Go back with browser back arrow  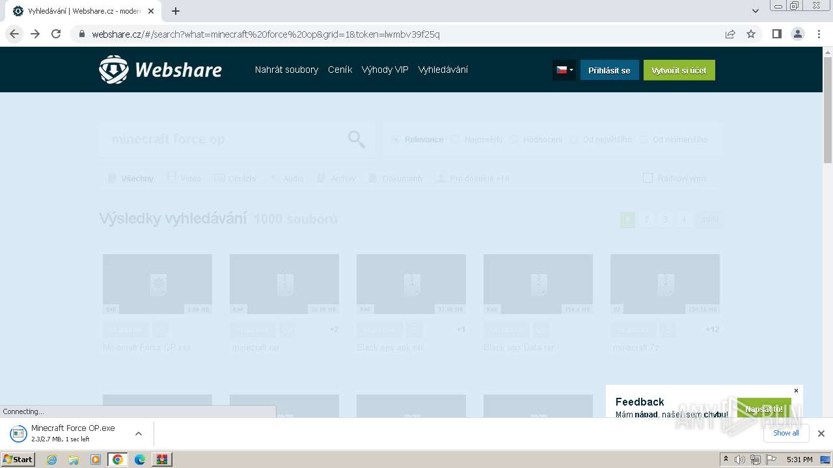click(x=14, y=34)
